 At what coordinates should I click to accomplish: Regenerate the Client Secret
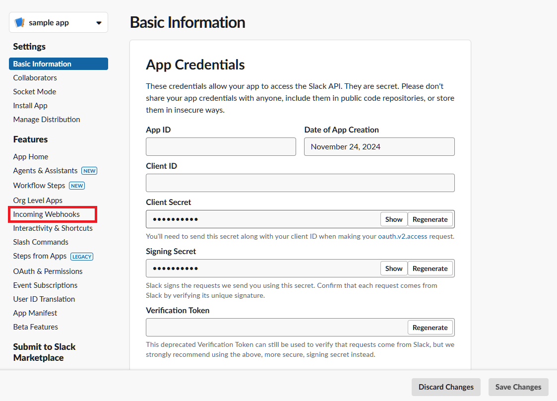coord(430,219)
